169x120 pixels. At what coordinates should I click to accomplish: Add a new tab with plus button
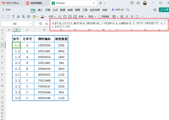tap(100, 3)
